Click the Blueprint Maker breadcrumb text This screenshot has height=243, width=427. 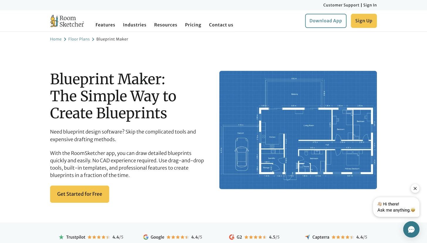point(112,39)
